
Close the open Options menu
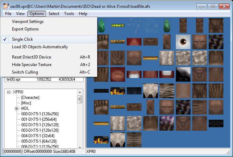(x=37, y=14)
